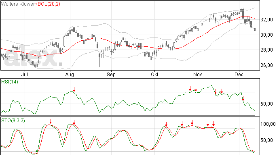Select the Sep month label
This screenshot has width=279, height=156.
tap(111, 74)
